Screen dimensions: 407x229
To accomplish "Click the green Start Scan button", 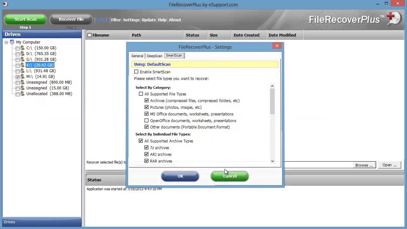I will coord(25,19).
